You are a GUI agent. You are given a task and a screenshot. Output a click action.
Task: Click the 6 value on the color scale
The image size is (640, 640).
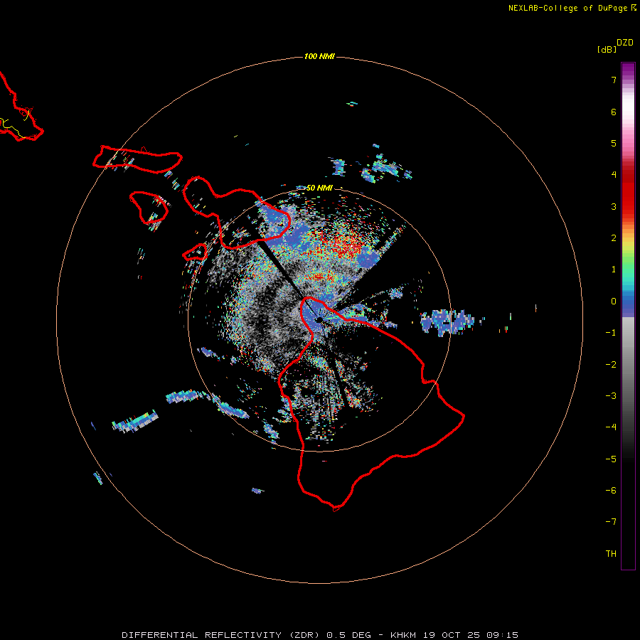tap(614, 112)
